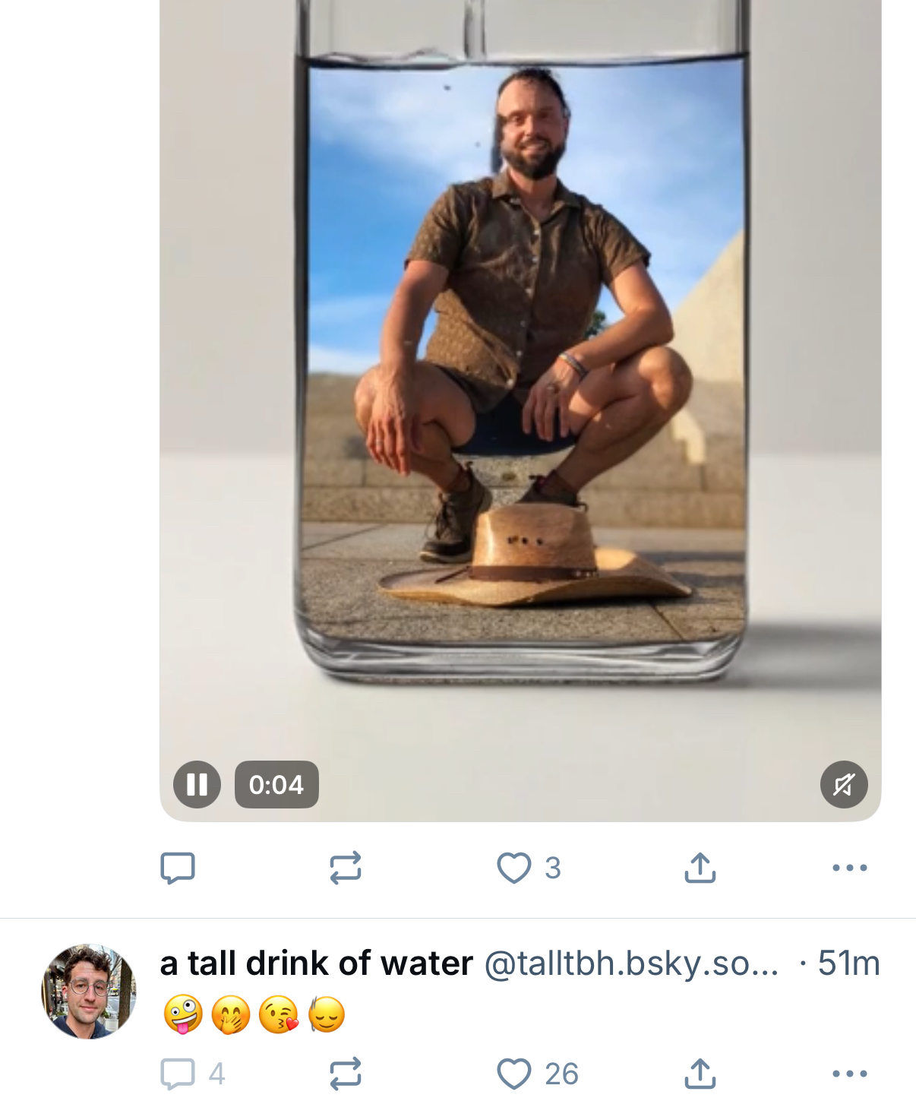This screenshot has height=1120, width=916.
Task: Open the water bottle video fullscreen
Action: click(x=520, y=380)
